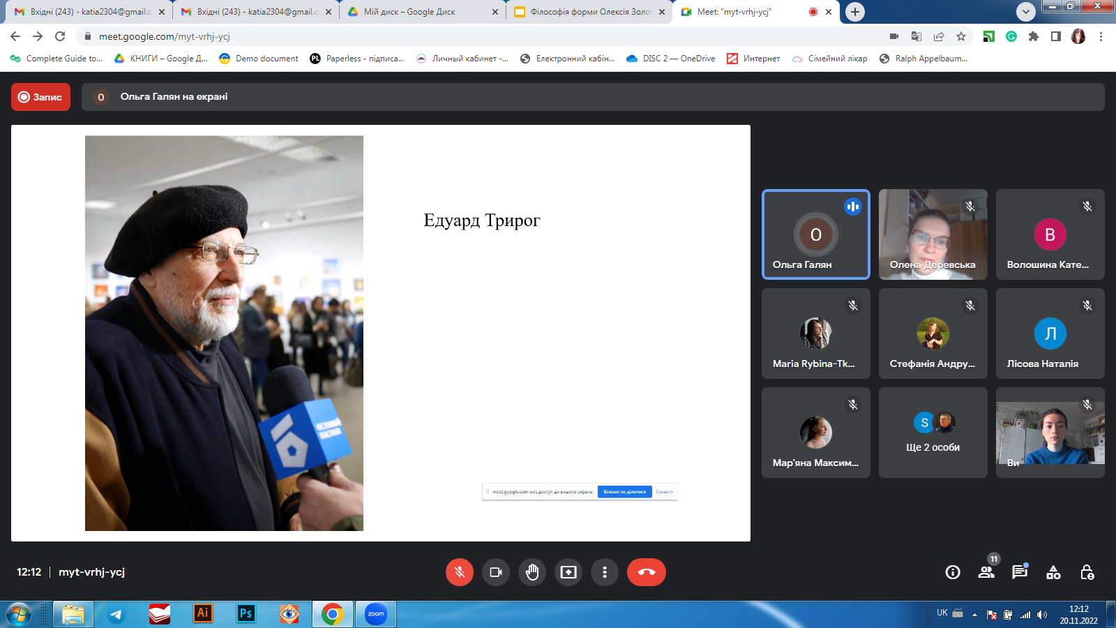Leave the call with red hang-up button

(x=647, y=572)
